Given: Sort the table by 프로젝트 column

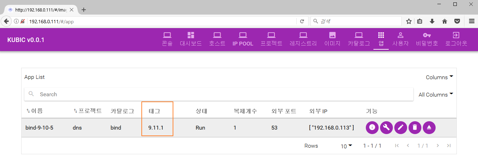Looking at the screenshot, I should 88,111.
